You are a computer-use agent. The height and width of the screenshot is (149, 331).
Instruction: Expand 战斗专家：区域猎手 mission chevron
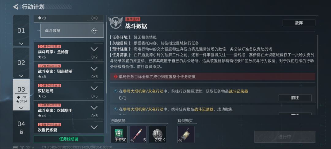[x=94, y=108]
